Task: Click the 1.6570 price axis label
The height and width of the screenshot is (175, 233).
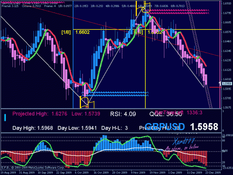Action: tap(227, 32)
